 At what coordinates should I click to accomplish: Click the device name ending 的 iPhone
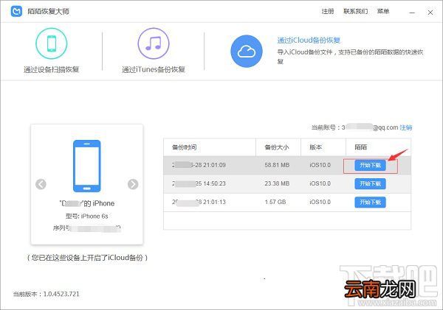pyautogui.click(x=86, y=203)
